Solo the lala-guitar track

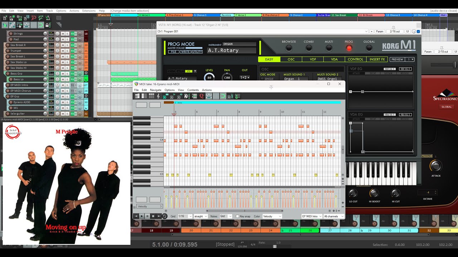click(x=67, y=114)
